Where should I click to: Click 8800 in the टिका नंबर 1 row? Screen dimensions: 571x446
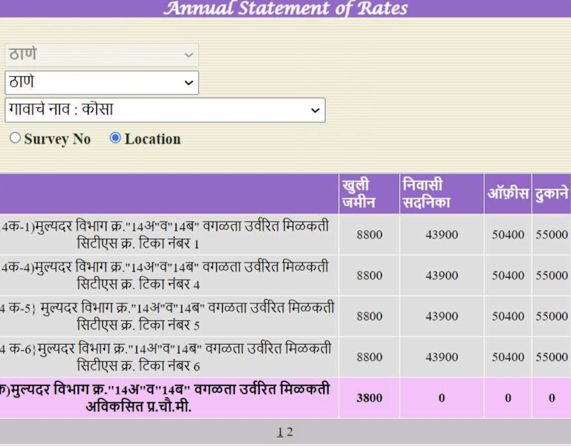[x=369, y=235]
